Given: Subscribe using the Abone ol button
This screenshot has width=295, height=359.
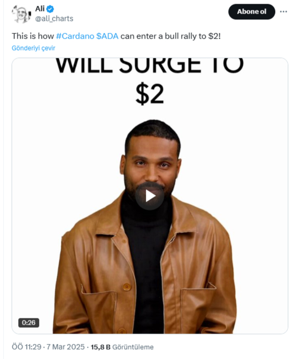Looking at the screenshot, I should click(252, 11).
